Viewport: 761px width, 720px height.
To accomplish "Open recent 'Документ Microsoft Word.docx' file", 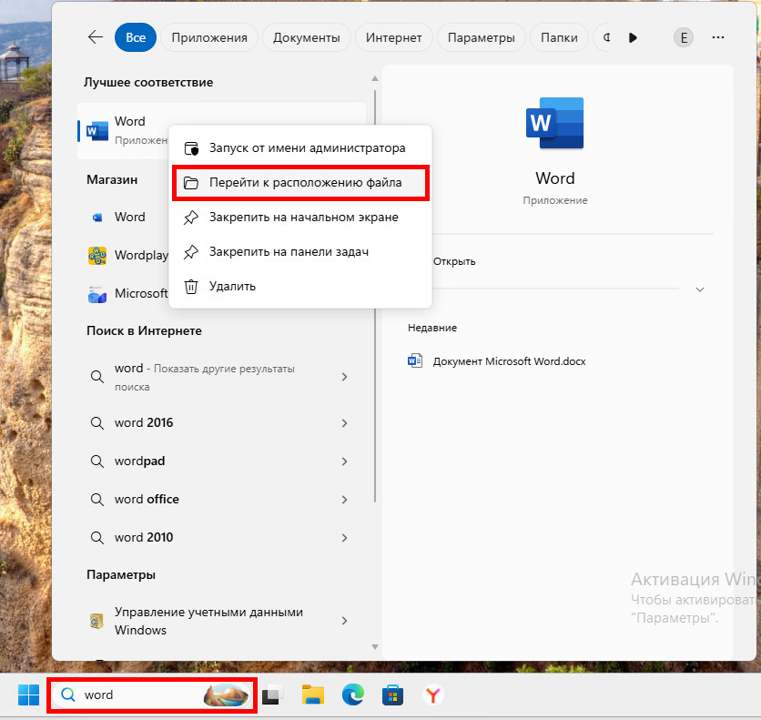I will pos(508,361).
